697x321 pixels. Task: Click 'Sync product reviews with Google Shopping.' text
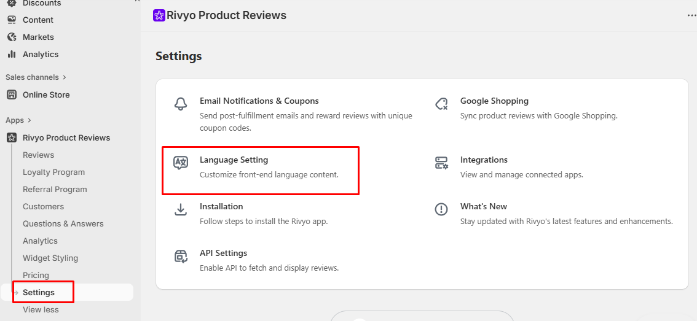click(x=539, y=116)
